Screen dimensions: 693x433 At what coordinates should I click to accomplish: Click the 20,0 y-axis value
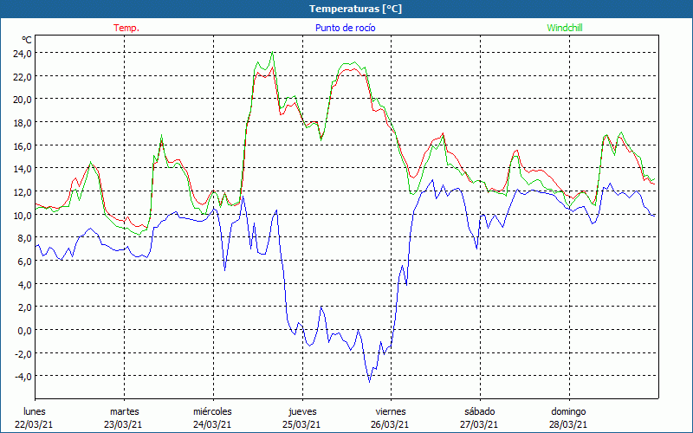(x=22, y=100)
